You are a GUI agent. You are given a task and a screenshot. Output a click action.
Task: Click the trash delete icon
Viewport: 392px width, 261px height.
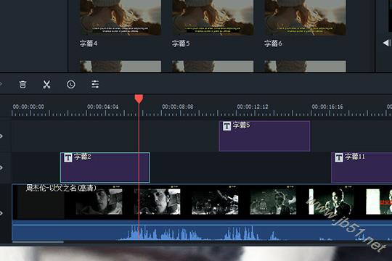[x=23, y=84]
